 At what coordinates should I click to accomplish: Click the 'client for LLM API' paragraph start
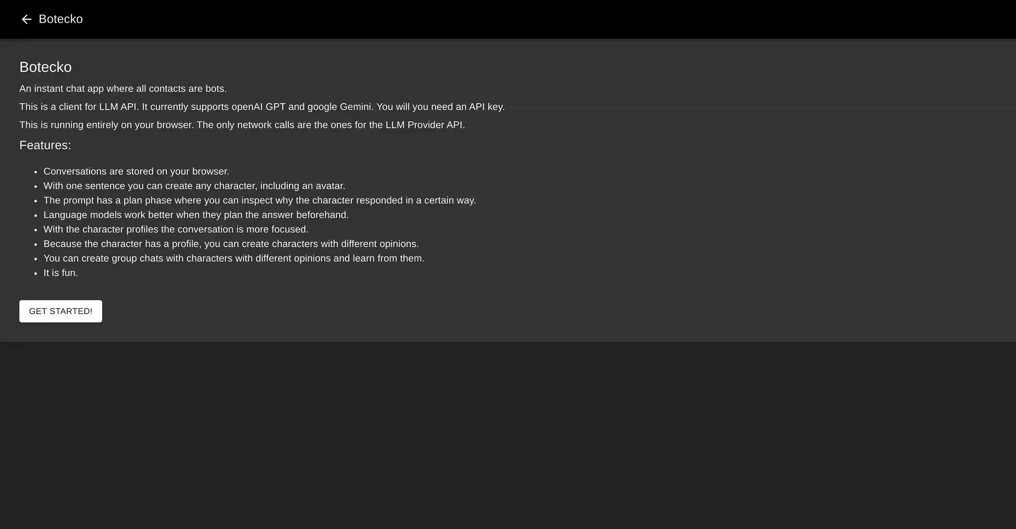pyautogui.click(x=78, y=107)
